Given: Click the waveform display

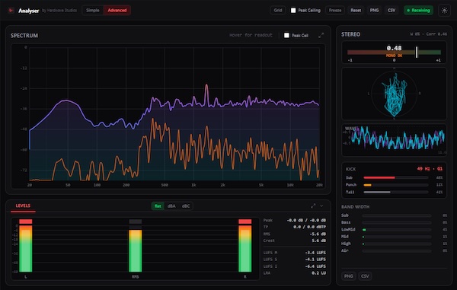Looking at the screenshot, I should click(394, 140).
